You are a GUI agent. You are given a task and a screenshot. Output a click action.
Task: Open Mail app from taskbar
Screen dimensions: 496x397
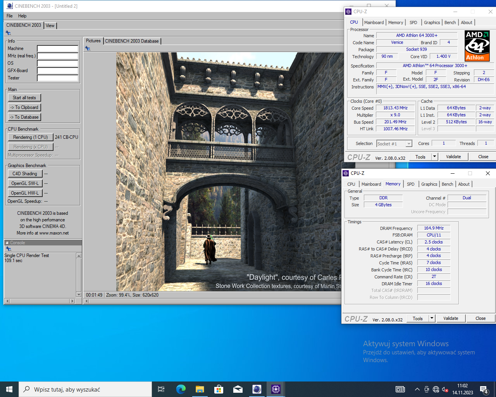pyautogui.click(x=238, y=389)
